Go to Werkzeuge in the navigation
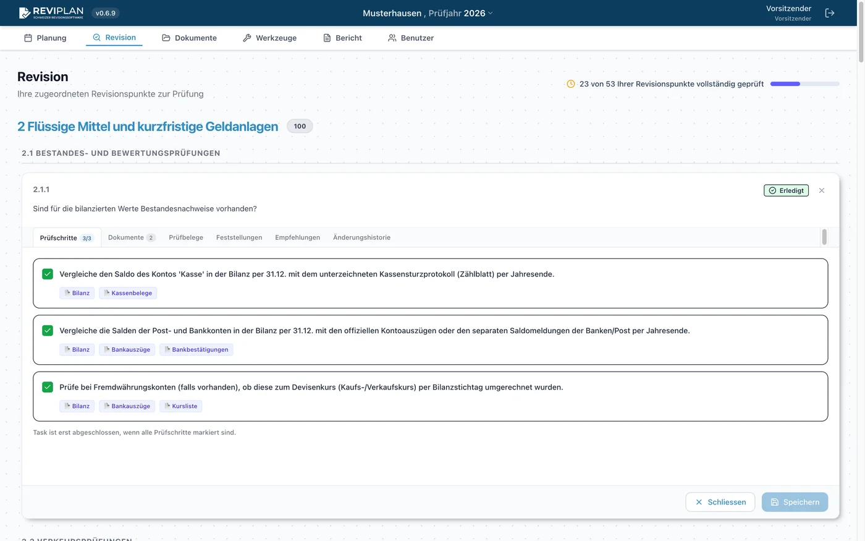The image size is (865, 541). [269, 38]
